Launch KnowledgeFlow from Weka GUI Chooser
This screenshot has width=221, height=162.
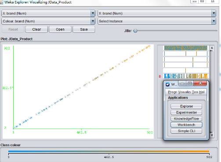pyautogui.click(x=186, y=119)
